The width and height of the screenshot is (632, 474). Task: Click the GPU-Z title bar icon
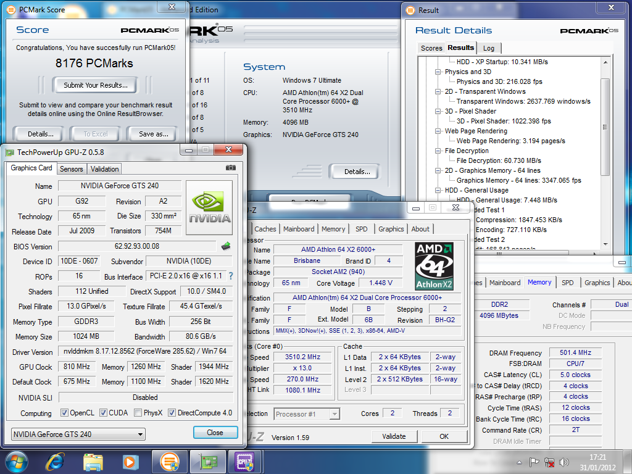click(x=10, y=152)
